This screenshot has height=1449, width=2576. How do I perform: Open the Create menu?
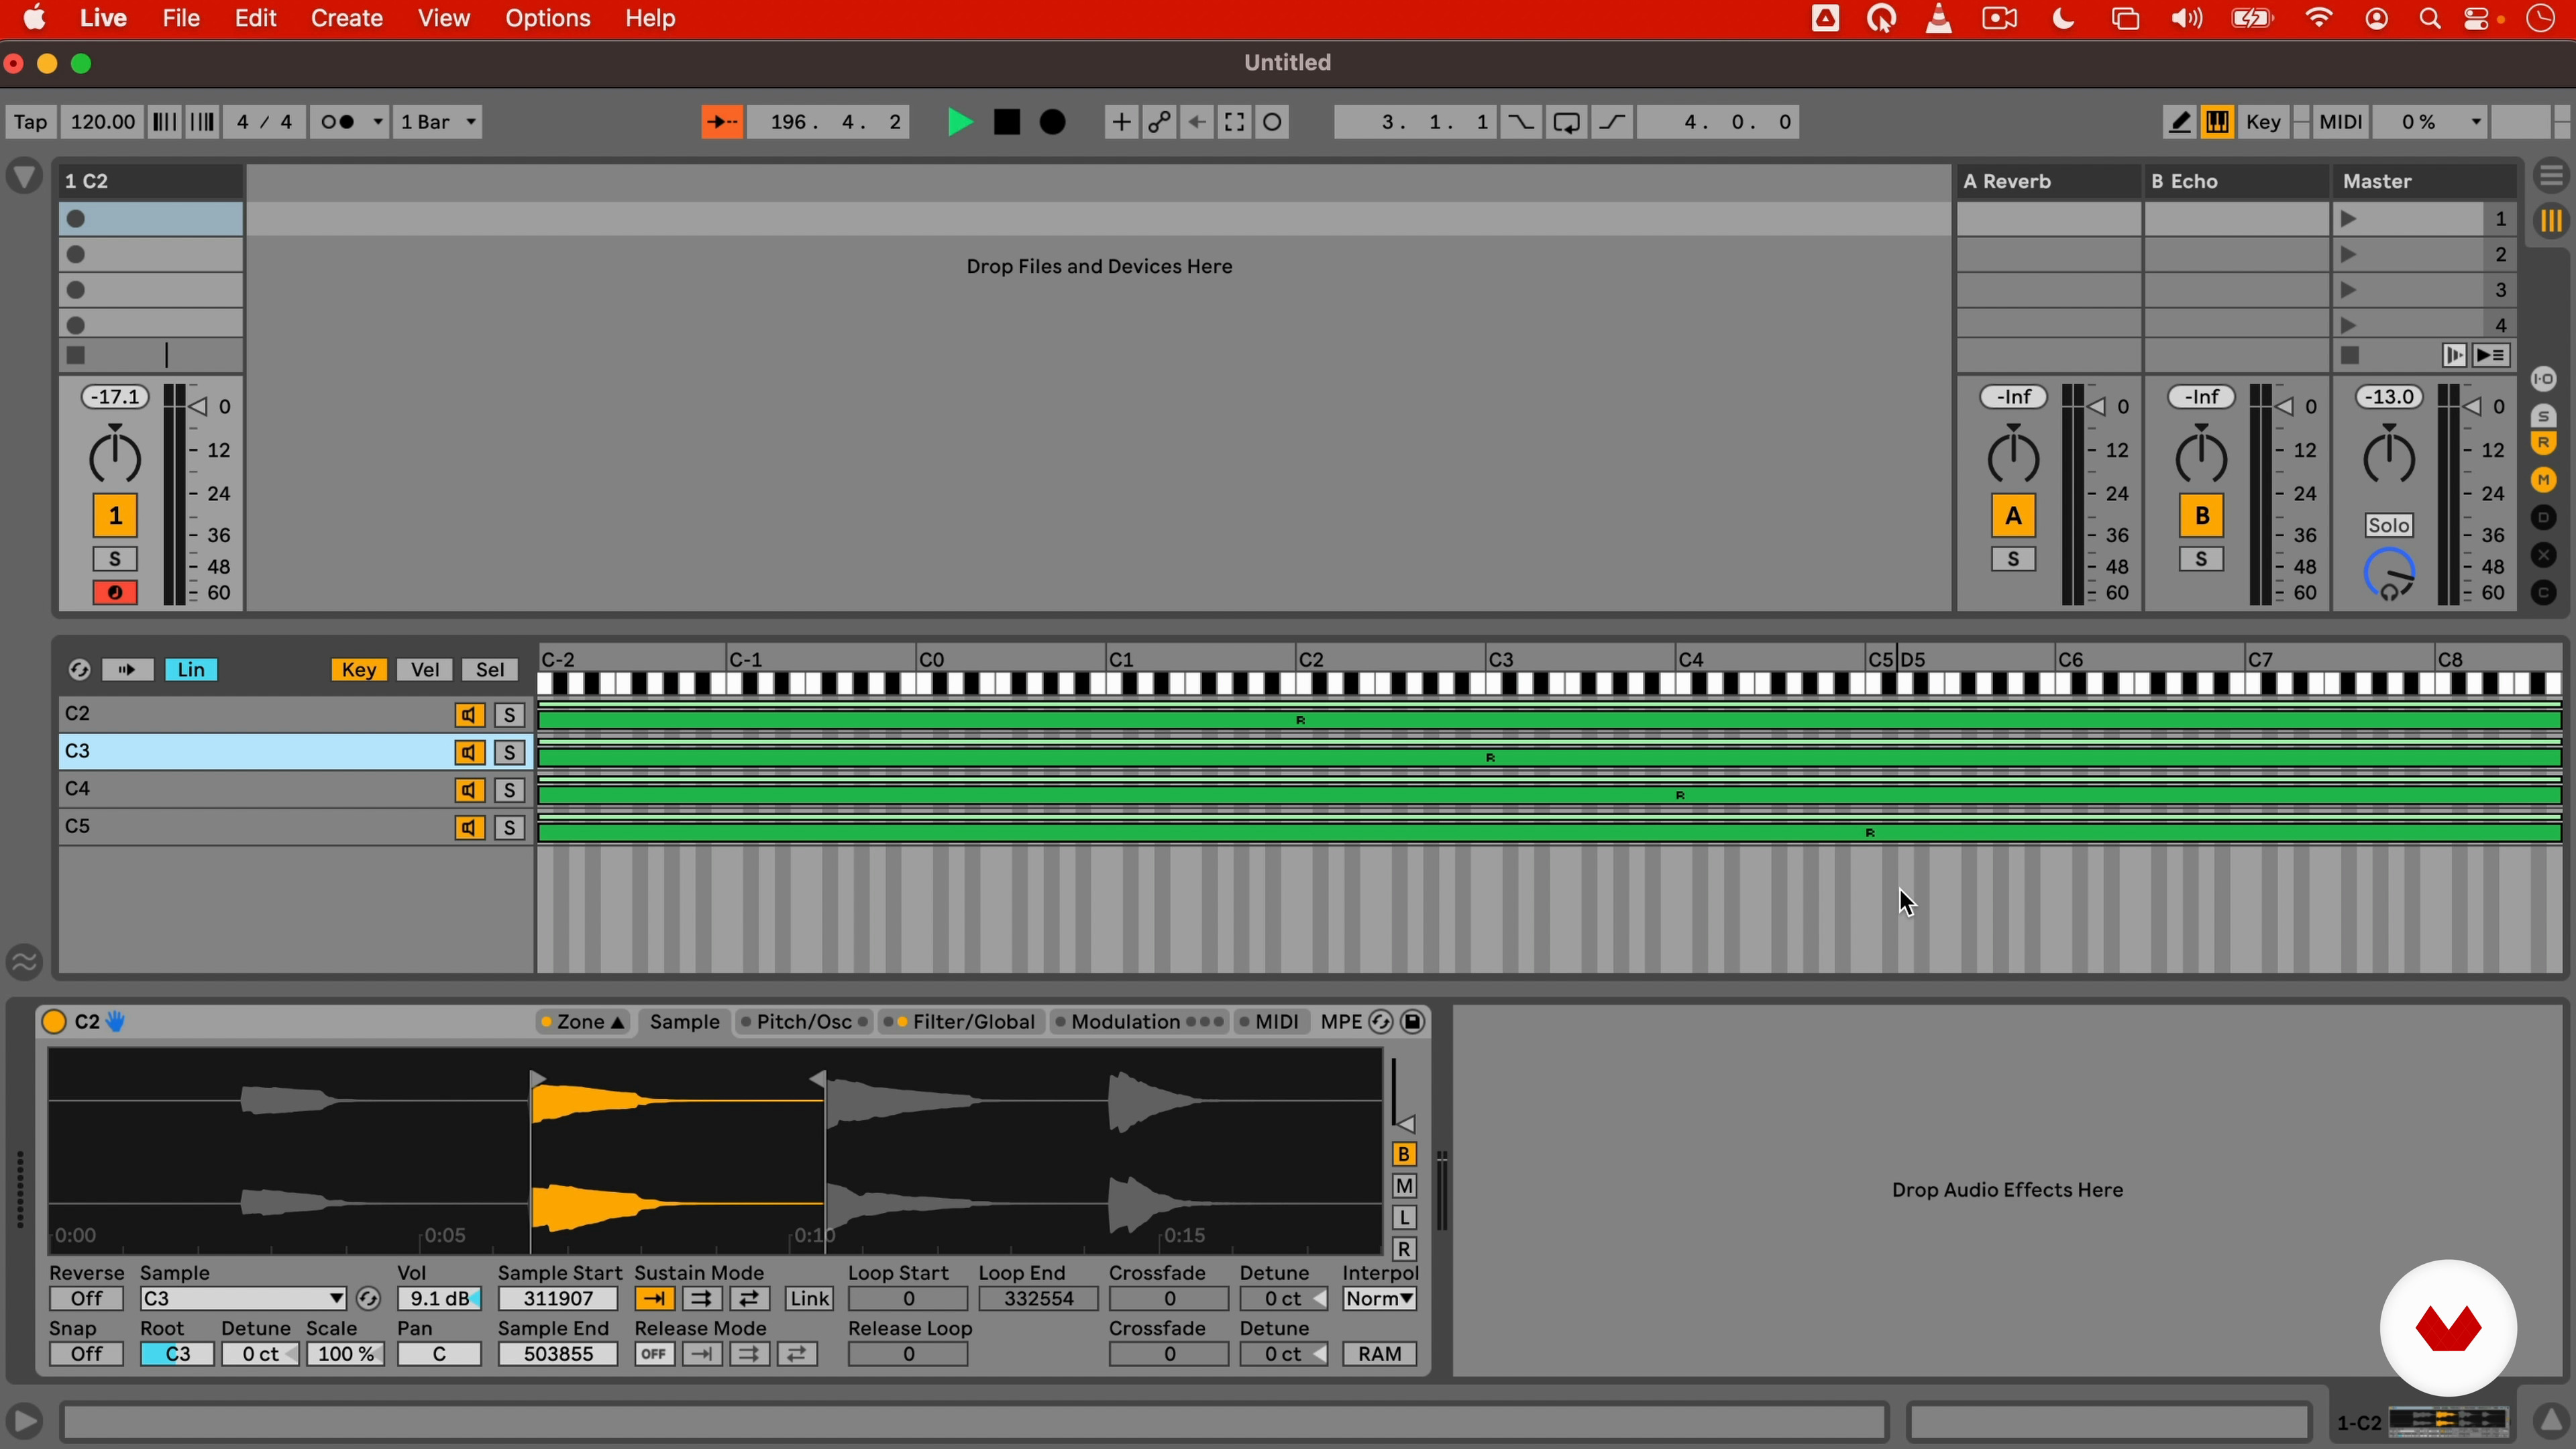pos(346,18)
